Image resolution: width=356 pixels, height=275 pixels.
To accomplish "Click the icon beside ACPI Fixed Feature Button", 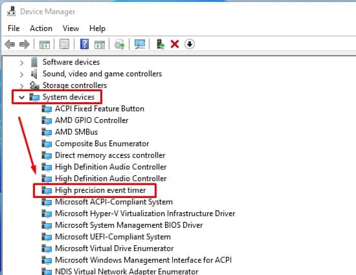I will coord(47,109).
